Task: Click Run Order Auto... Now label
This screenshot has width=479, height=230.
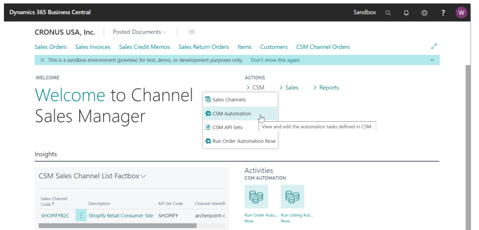Action: click(x=261, y=218)
